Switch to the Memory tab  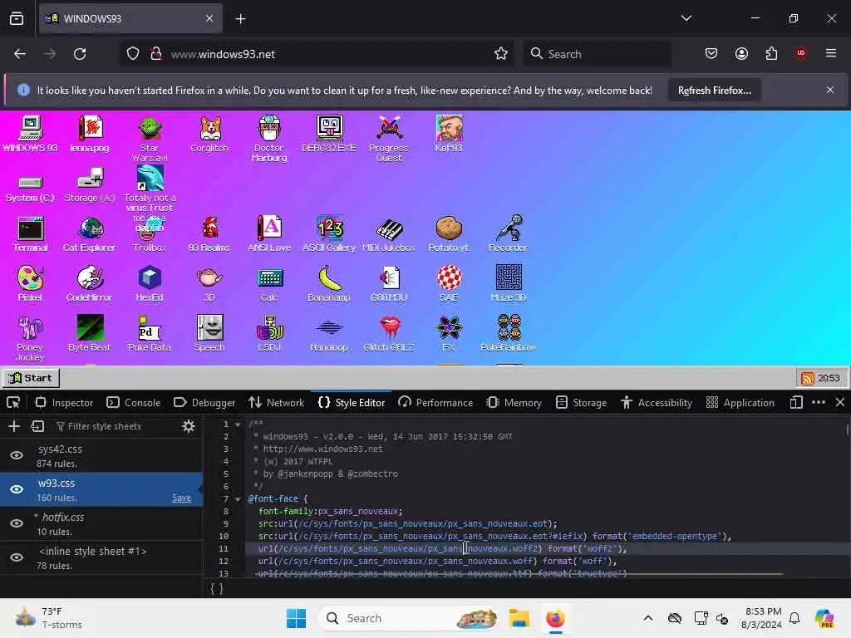point(514,403)
